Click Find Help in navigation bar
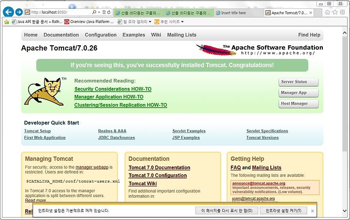Screen dimensions: 350x220 (309, 35)
